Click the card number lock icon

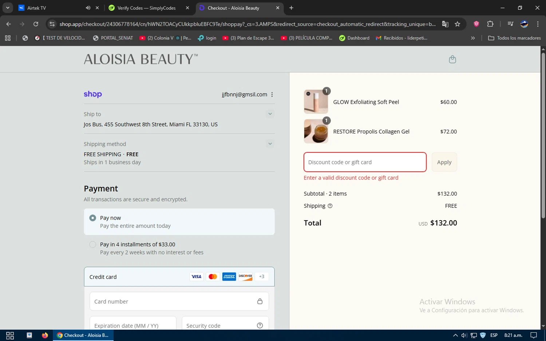tap(260, 301)
